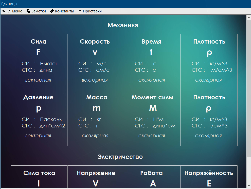Click the vertical scrollbar thumb
Screen dimensions: 251x189
249,88
